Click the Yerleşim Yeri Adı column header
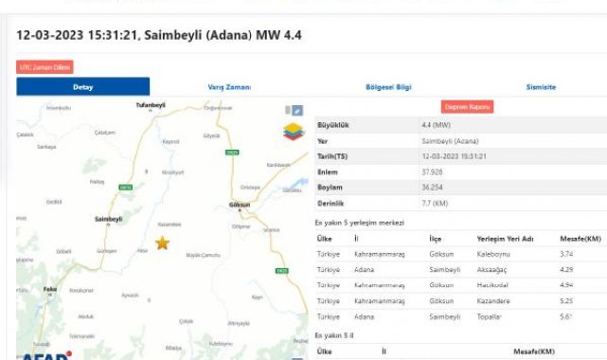This screenshot has height=360, width=607. [505, 239]
